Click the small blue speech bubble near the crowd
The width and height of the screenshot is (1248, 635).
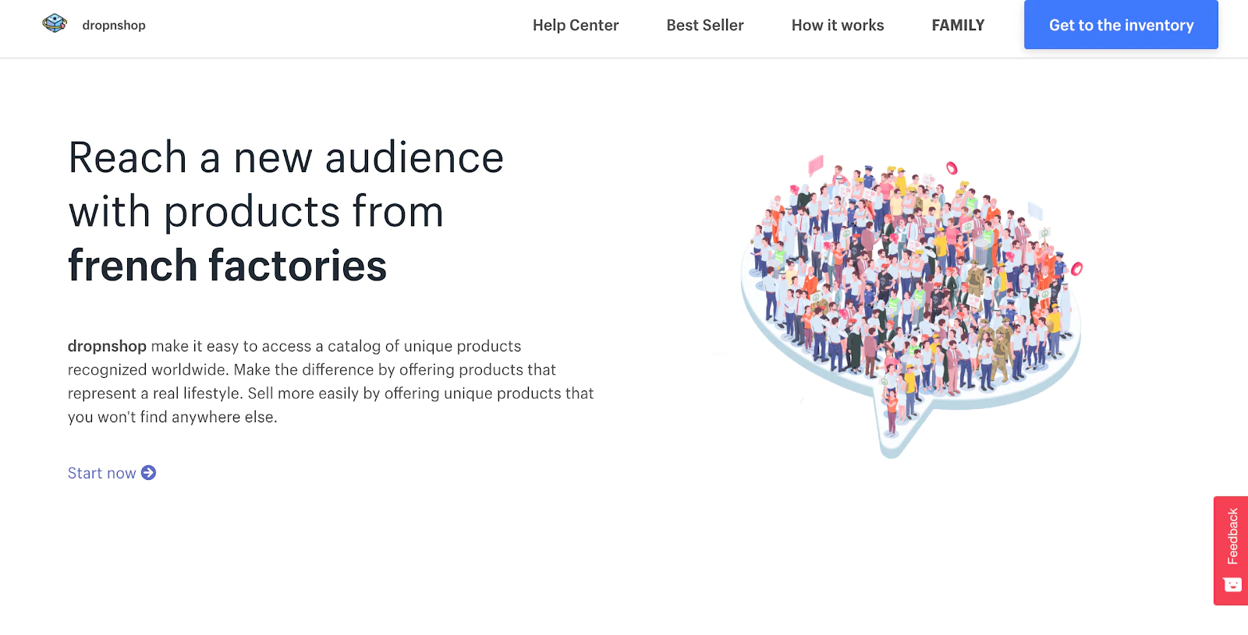click(1035, 210)
